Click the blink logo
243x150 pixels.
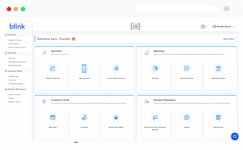[x=17, y=26]
